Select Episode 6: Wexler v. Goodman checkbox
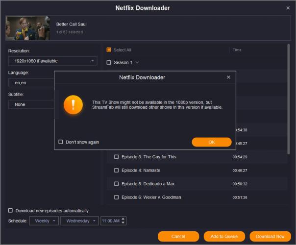The height and width of the screenshot is (245, 296). coord(117,197)
